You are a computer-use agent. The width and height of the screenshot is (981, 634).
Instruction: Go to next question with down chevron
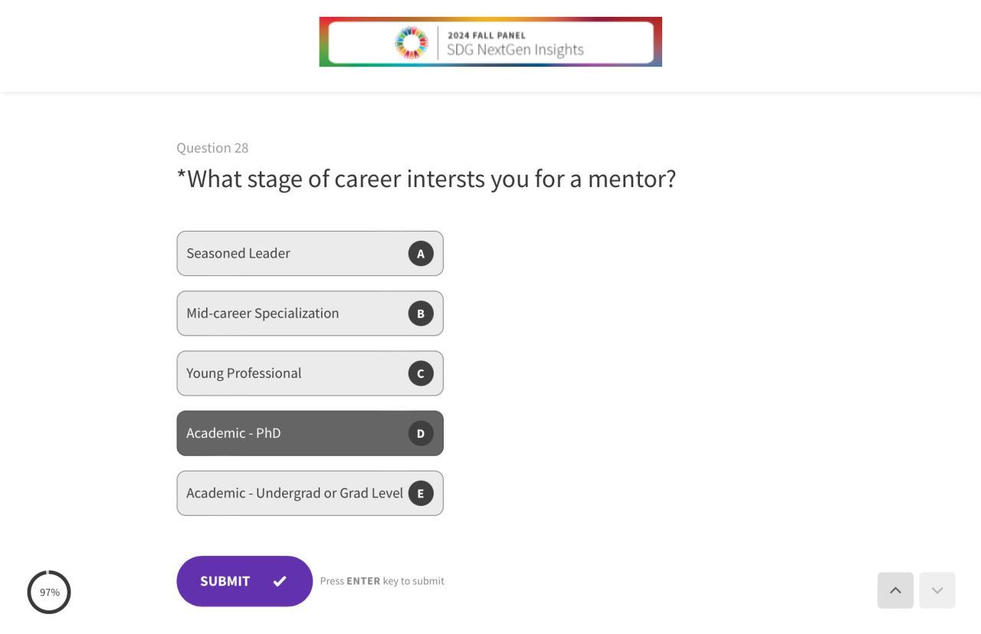(x=937, y=590)
